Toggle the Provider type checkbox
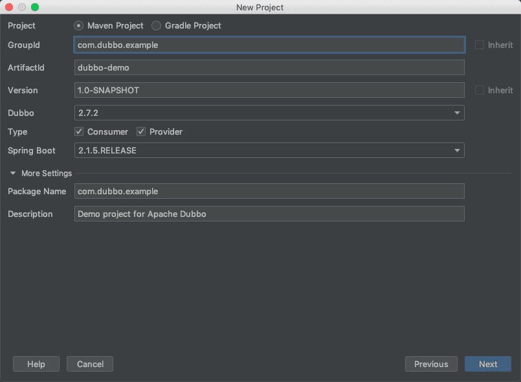Image resolution: width=521 pixels, height=382 pixels. pyautogui.click(x=141, y=131)
